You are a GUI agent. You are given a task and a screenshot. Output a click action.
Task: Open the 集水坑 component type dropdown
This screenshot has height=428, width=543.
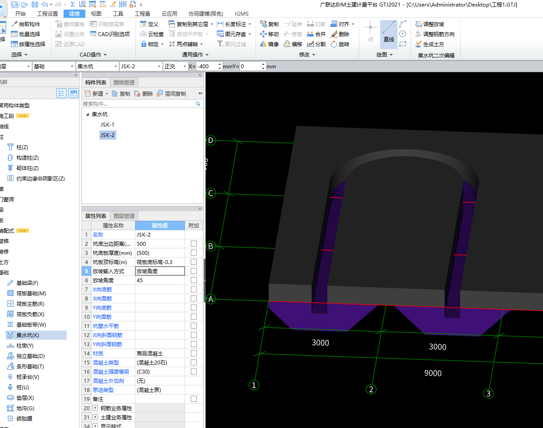click(115, 66)
